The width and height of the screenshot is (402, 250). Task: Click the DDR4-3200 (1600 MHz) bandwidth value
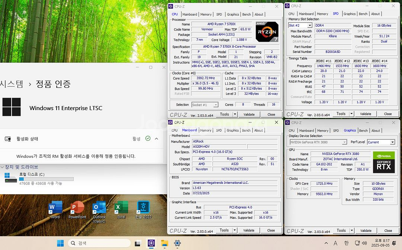point(332,31)
